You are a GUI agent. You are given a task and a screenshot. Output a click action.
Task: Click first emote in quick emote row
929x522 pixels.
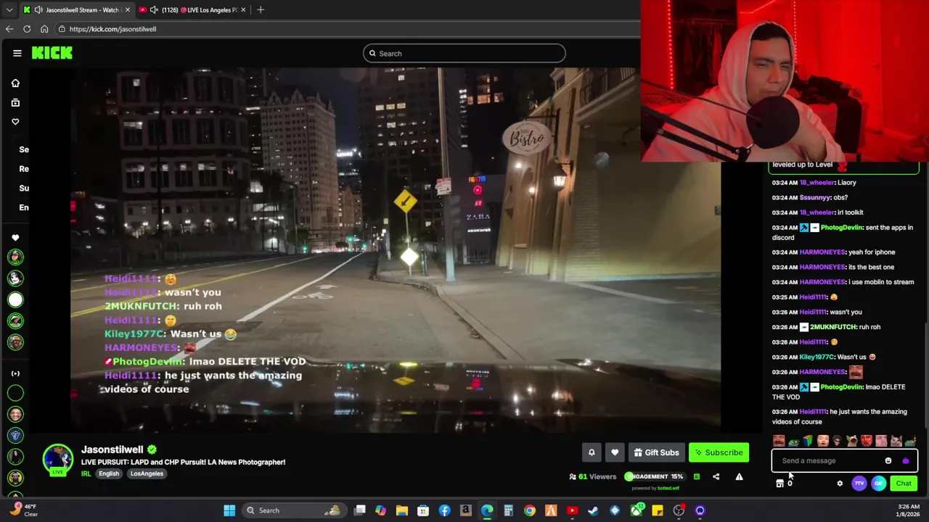tap(779, 441)
